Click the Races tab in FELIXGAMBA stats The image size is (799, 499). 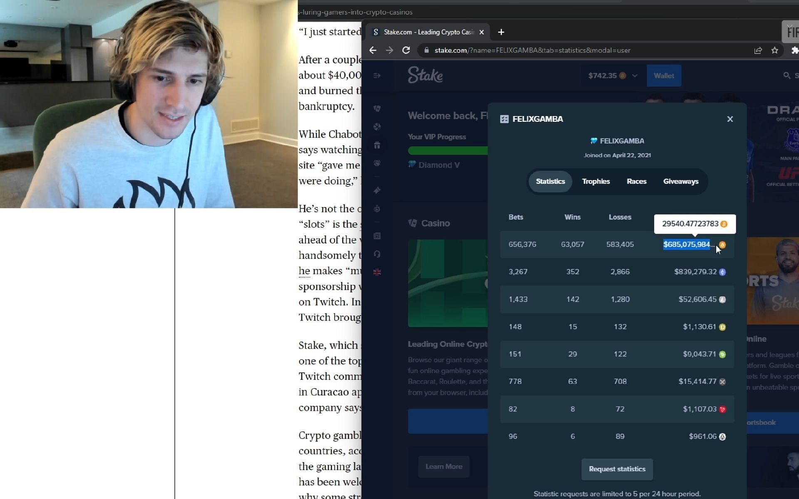pos(636,181)
